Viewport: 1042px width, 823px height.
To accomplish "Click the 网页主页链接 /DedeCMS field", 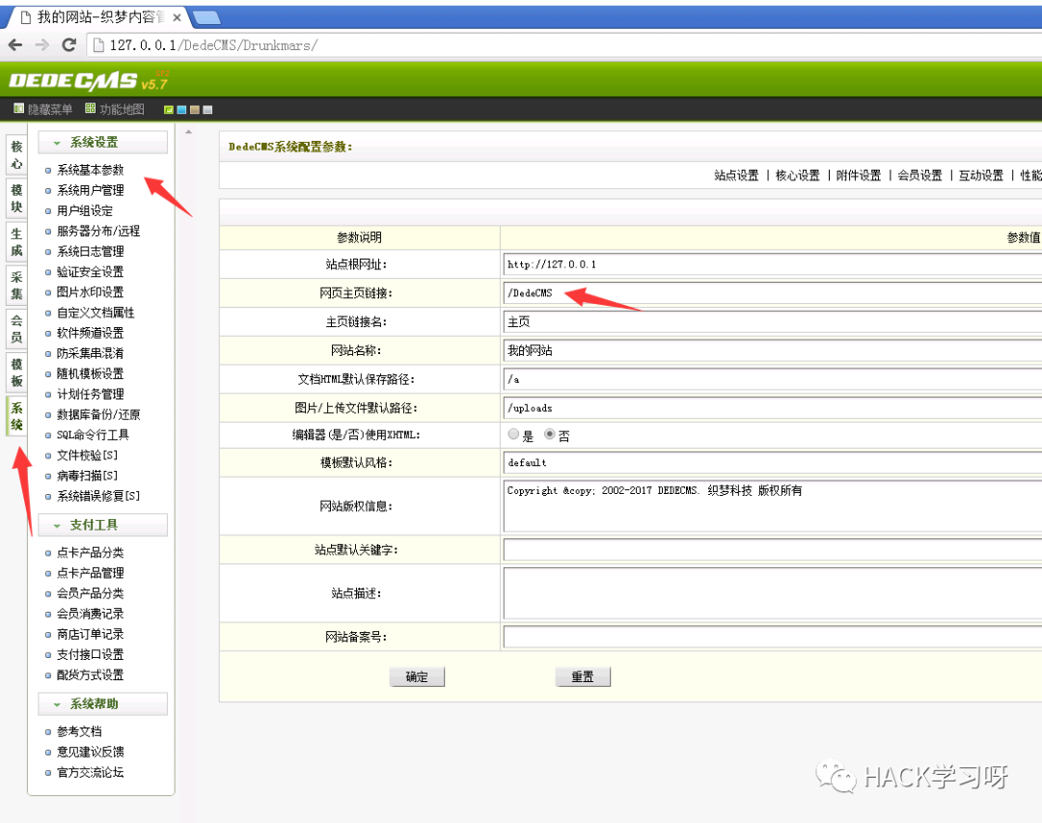I will tap(772, 293).
